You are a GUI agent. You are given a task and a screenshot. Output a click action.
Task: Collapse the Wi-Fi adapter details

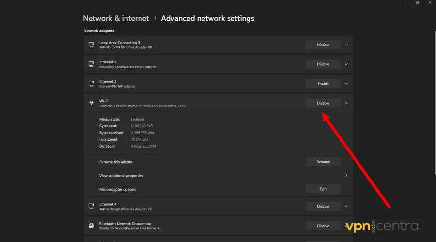[346, 103]
